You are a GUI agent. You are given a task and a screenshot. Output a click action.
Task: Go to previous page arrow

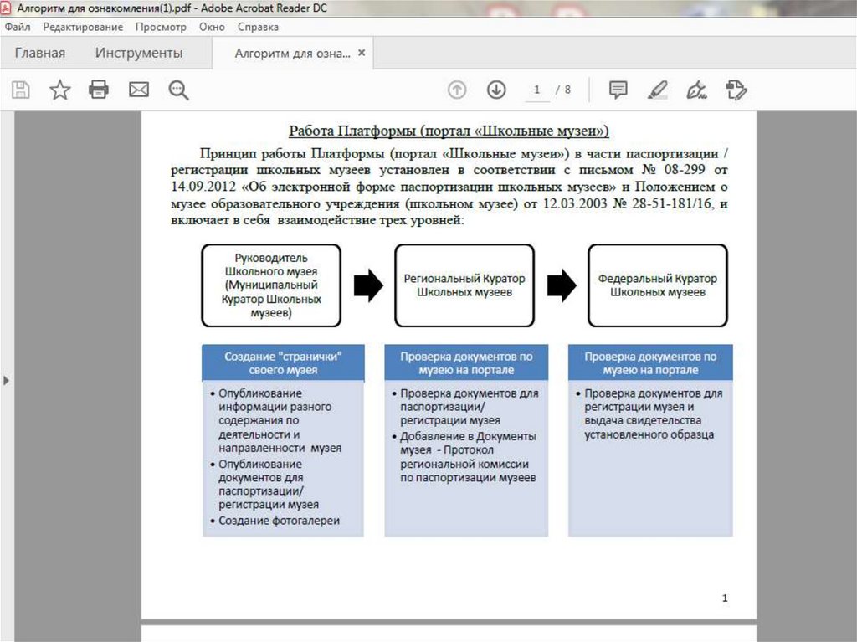point(457,90)
